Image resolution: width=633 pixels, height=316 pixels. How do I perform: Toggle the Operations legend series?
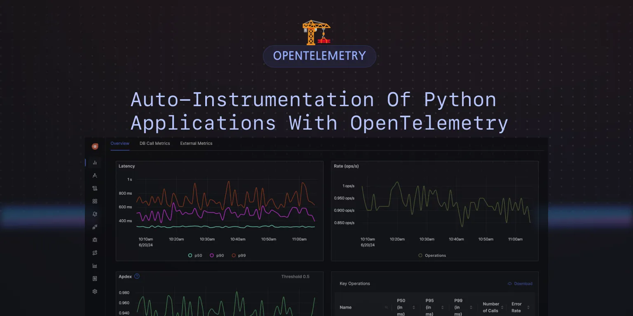[432, 256]
